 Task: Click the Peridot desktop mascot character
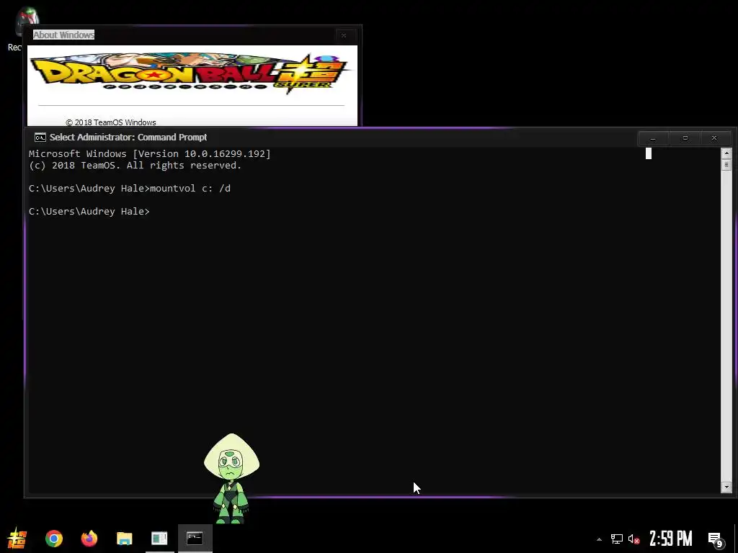(231, 478)
